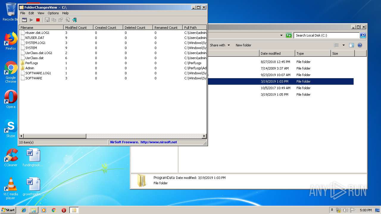The height and width of the screenshot is (214, 381).
Task: Open the CCleaner desktop shortcut
Action: [11, 158]
